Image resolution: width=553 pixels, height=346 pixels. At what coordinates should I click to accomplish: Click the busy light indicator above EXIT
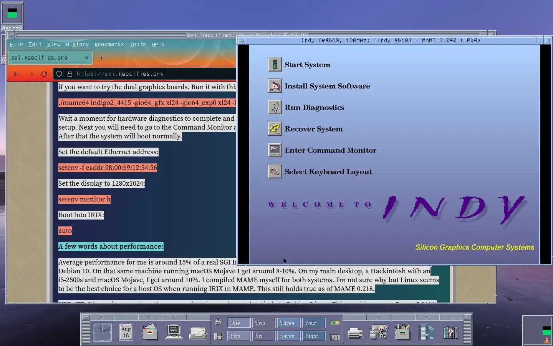click(x=335, y=323)
